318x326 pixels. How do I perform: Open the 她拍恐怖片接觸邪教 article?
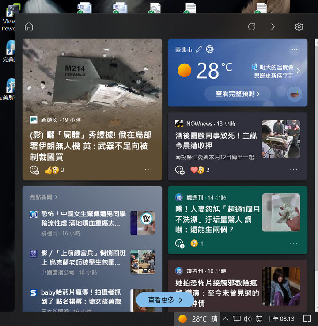tap(217, 293)
